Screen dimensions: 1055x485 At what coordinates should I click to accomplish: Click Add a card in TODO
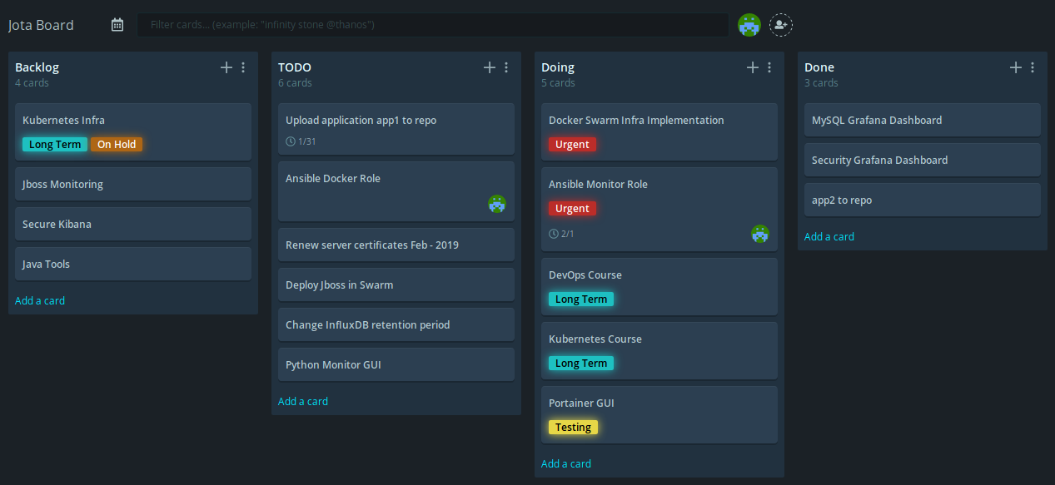pyautogui.click(x=303, y=401)
